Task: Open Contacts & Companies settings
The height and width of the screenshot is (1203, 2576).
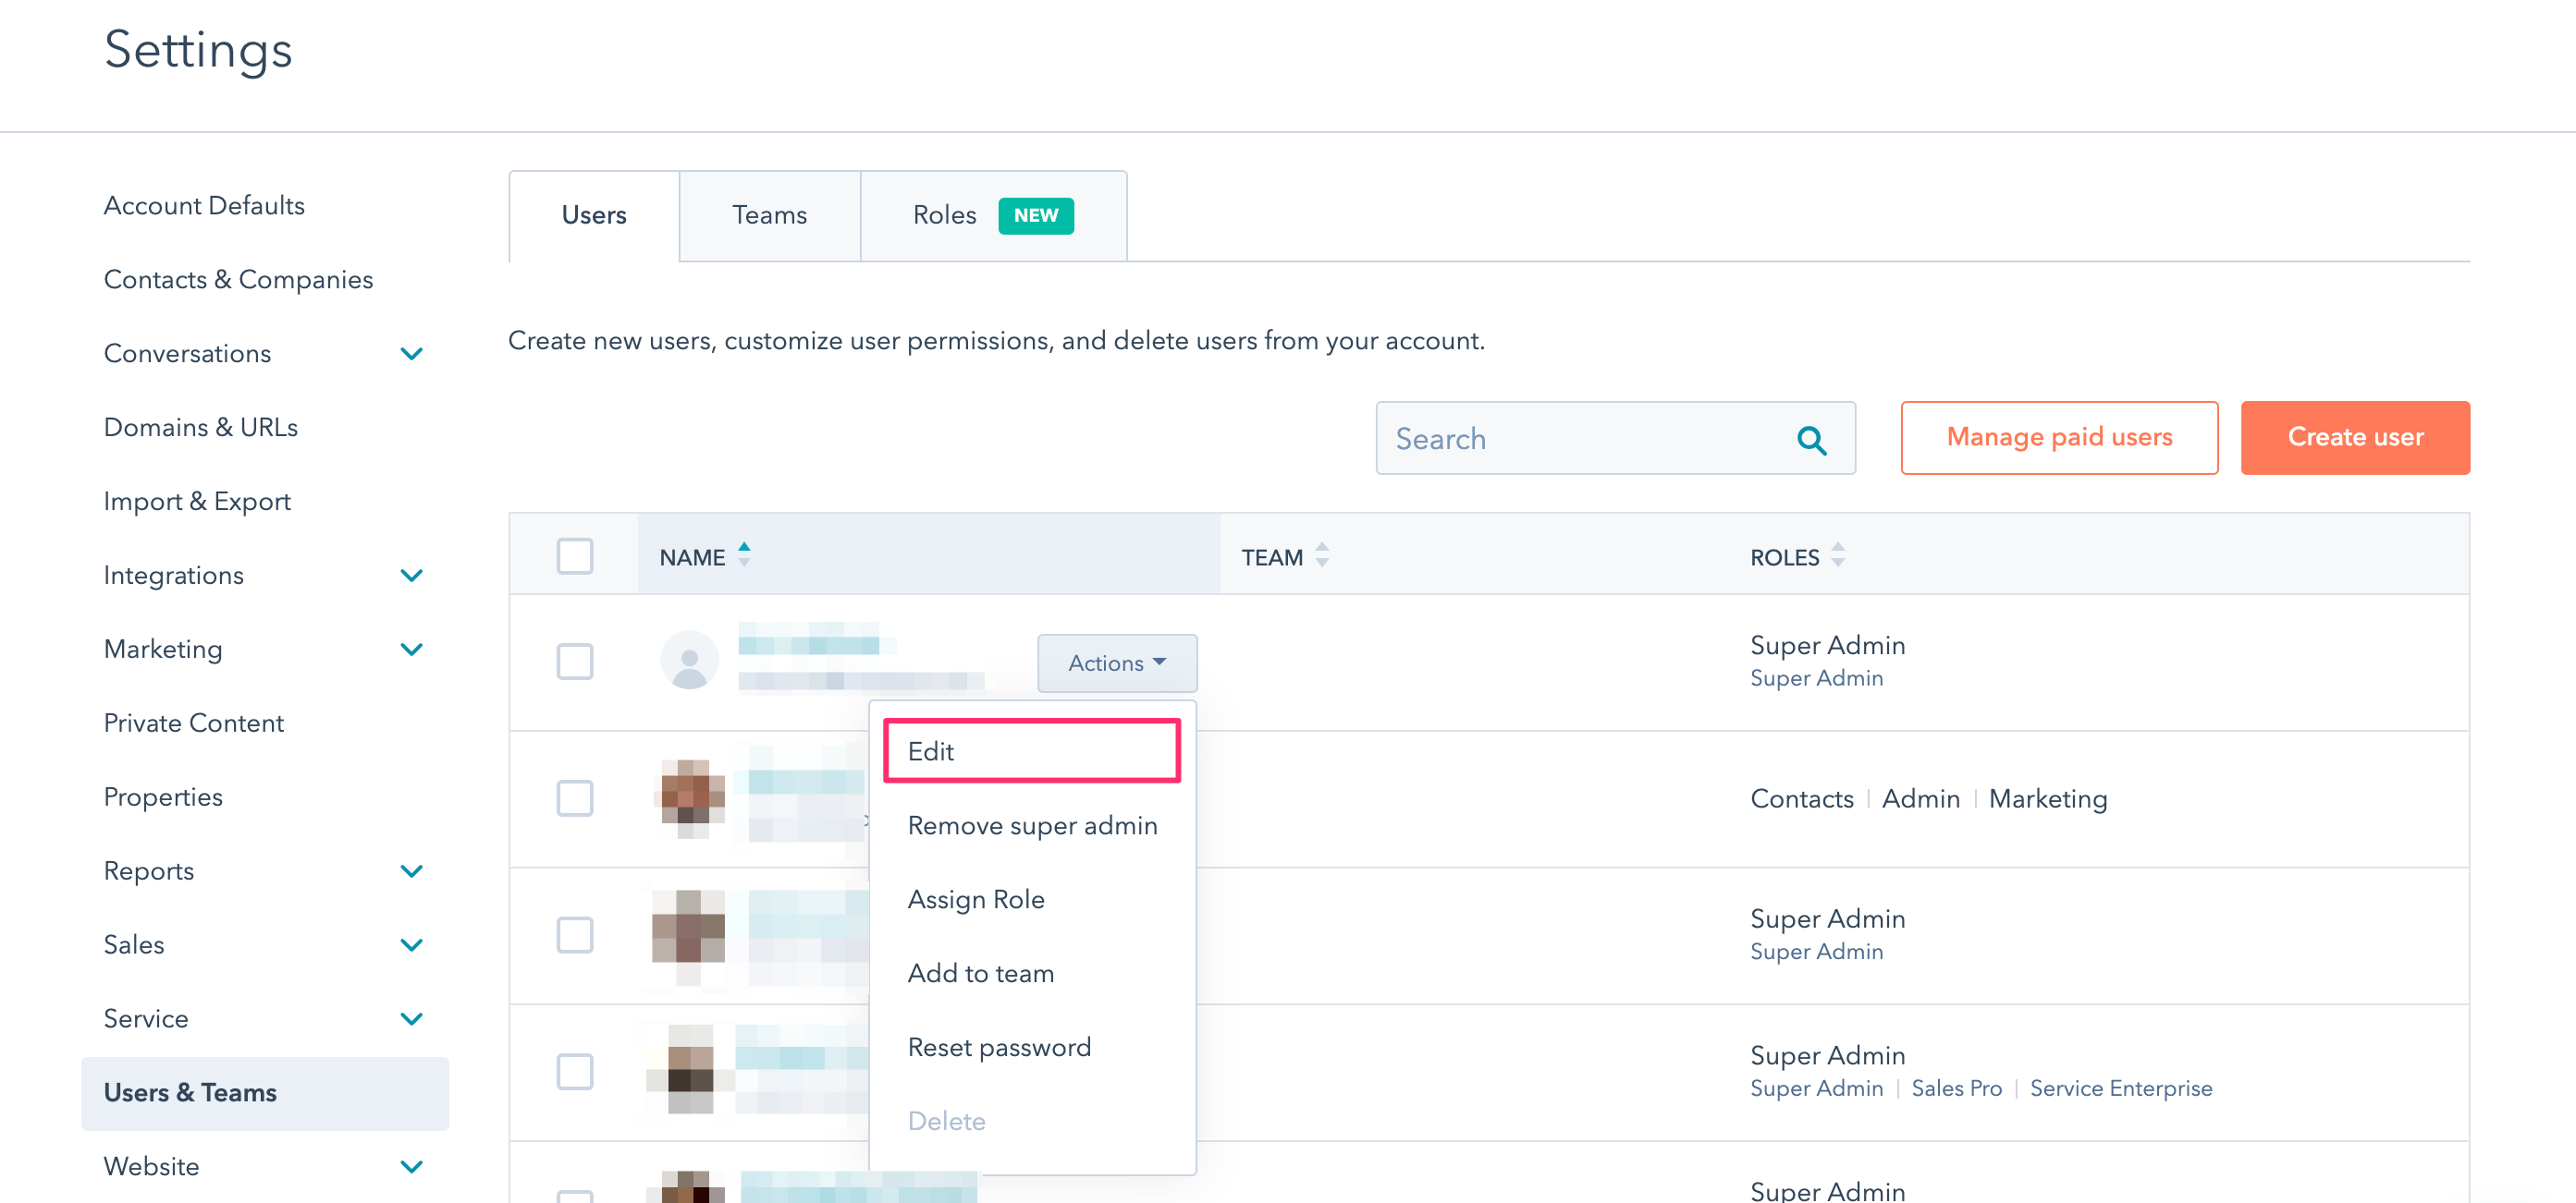Action: [x=238, y=280]
